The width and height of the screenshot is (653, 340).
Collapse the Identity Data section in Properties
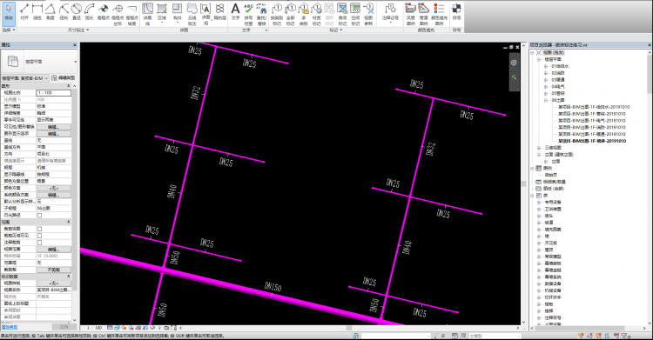point(69,277)
